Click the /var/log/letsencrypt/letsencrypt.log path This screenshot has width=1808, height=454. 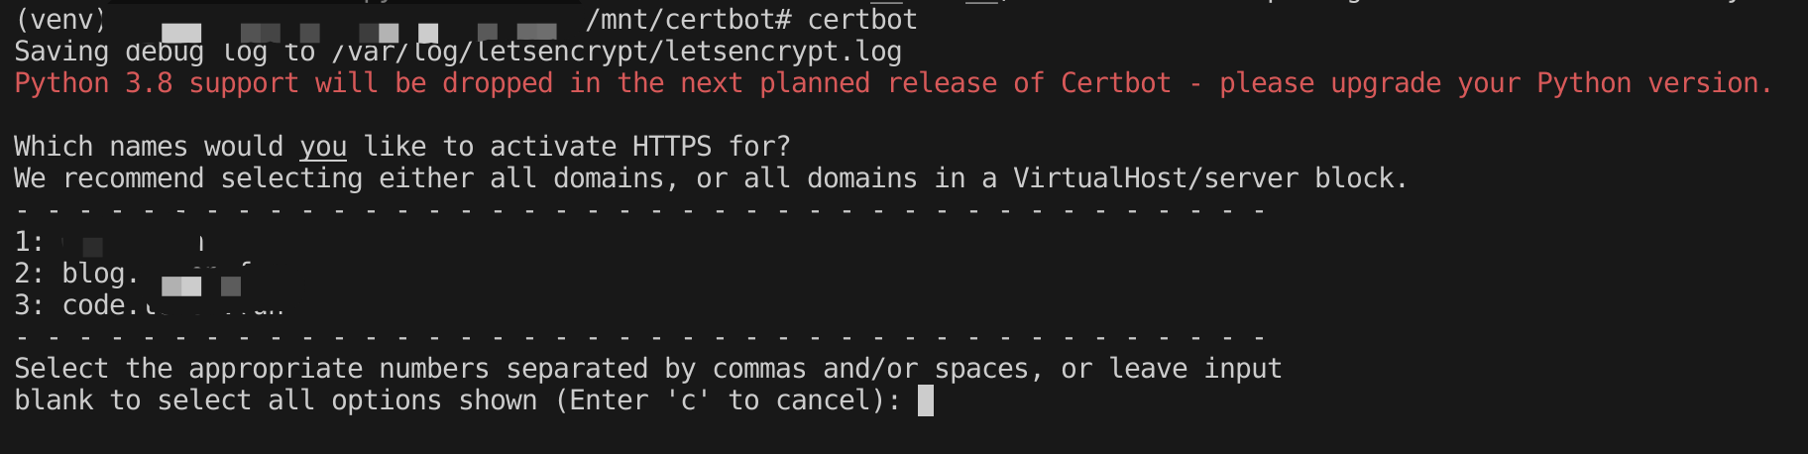[x=617, y=52]
